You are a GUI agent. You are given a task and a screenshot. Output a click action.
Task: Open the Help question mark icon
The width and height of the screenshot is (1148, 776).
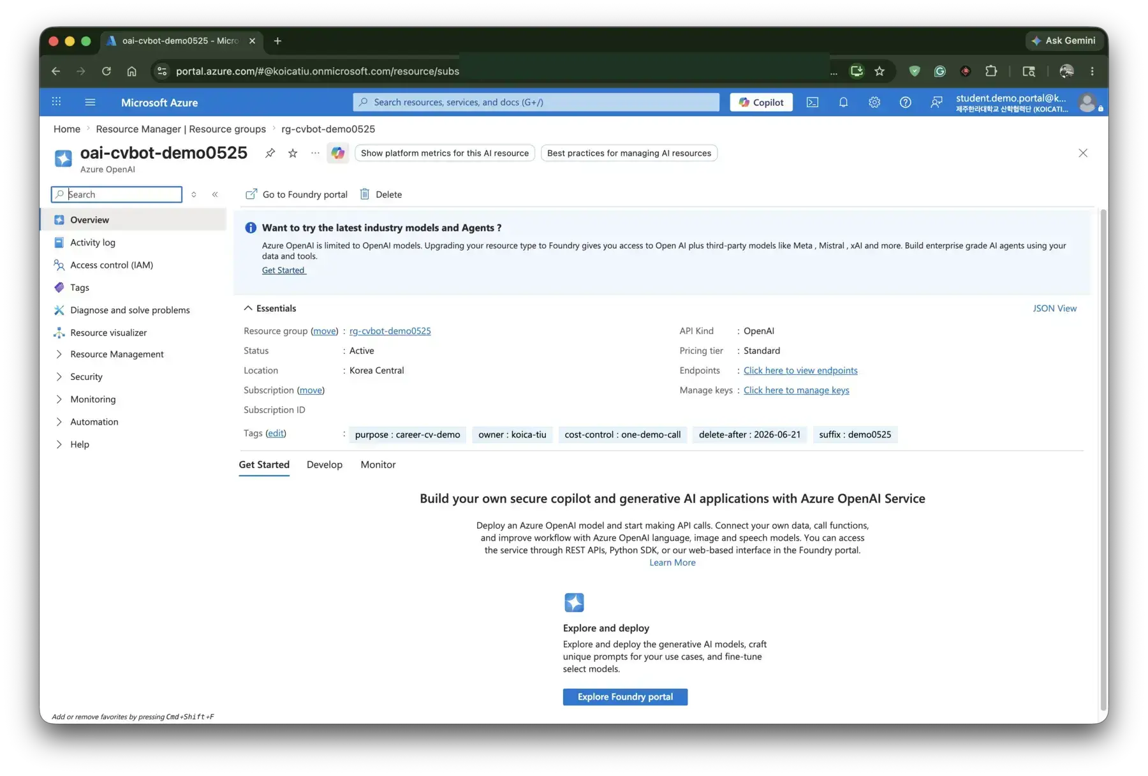(905, 102)
